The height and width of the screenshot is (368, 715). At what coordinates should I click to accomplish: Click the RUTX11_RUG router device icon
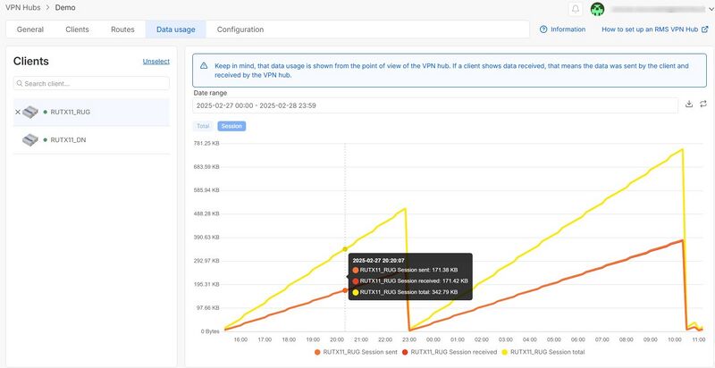coord(30,112)
